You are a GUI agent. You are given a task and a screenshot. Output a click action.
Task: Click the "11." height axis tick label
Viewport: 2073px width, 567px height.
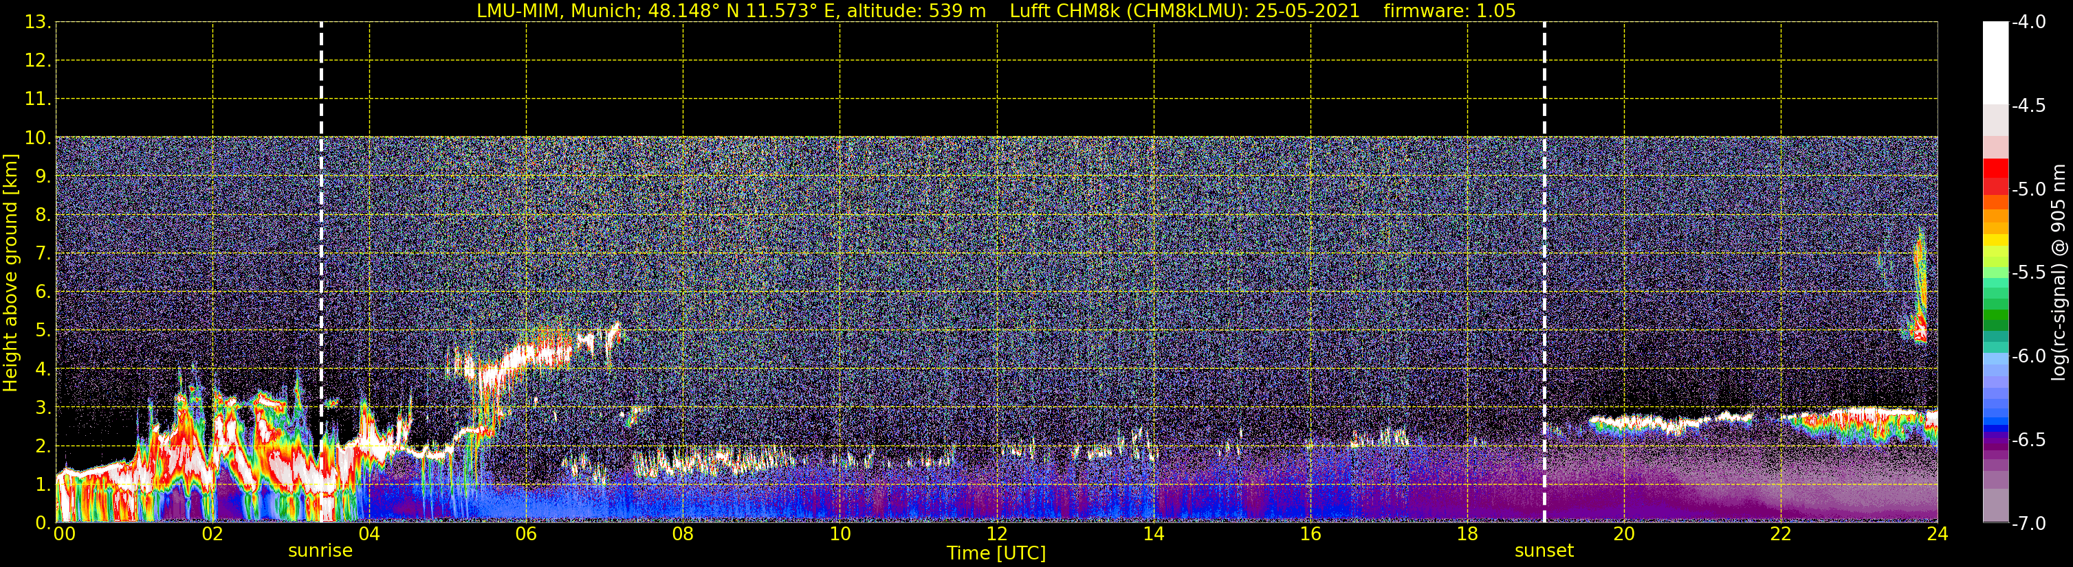(x=38, y=100)
